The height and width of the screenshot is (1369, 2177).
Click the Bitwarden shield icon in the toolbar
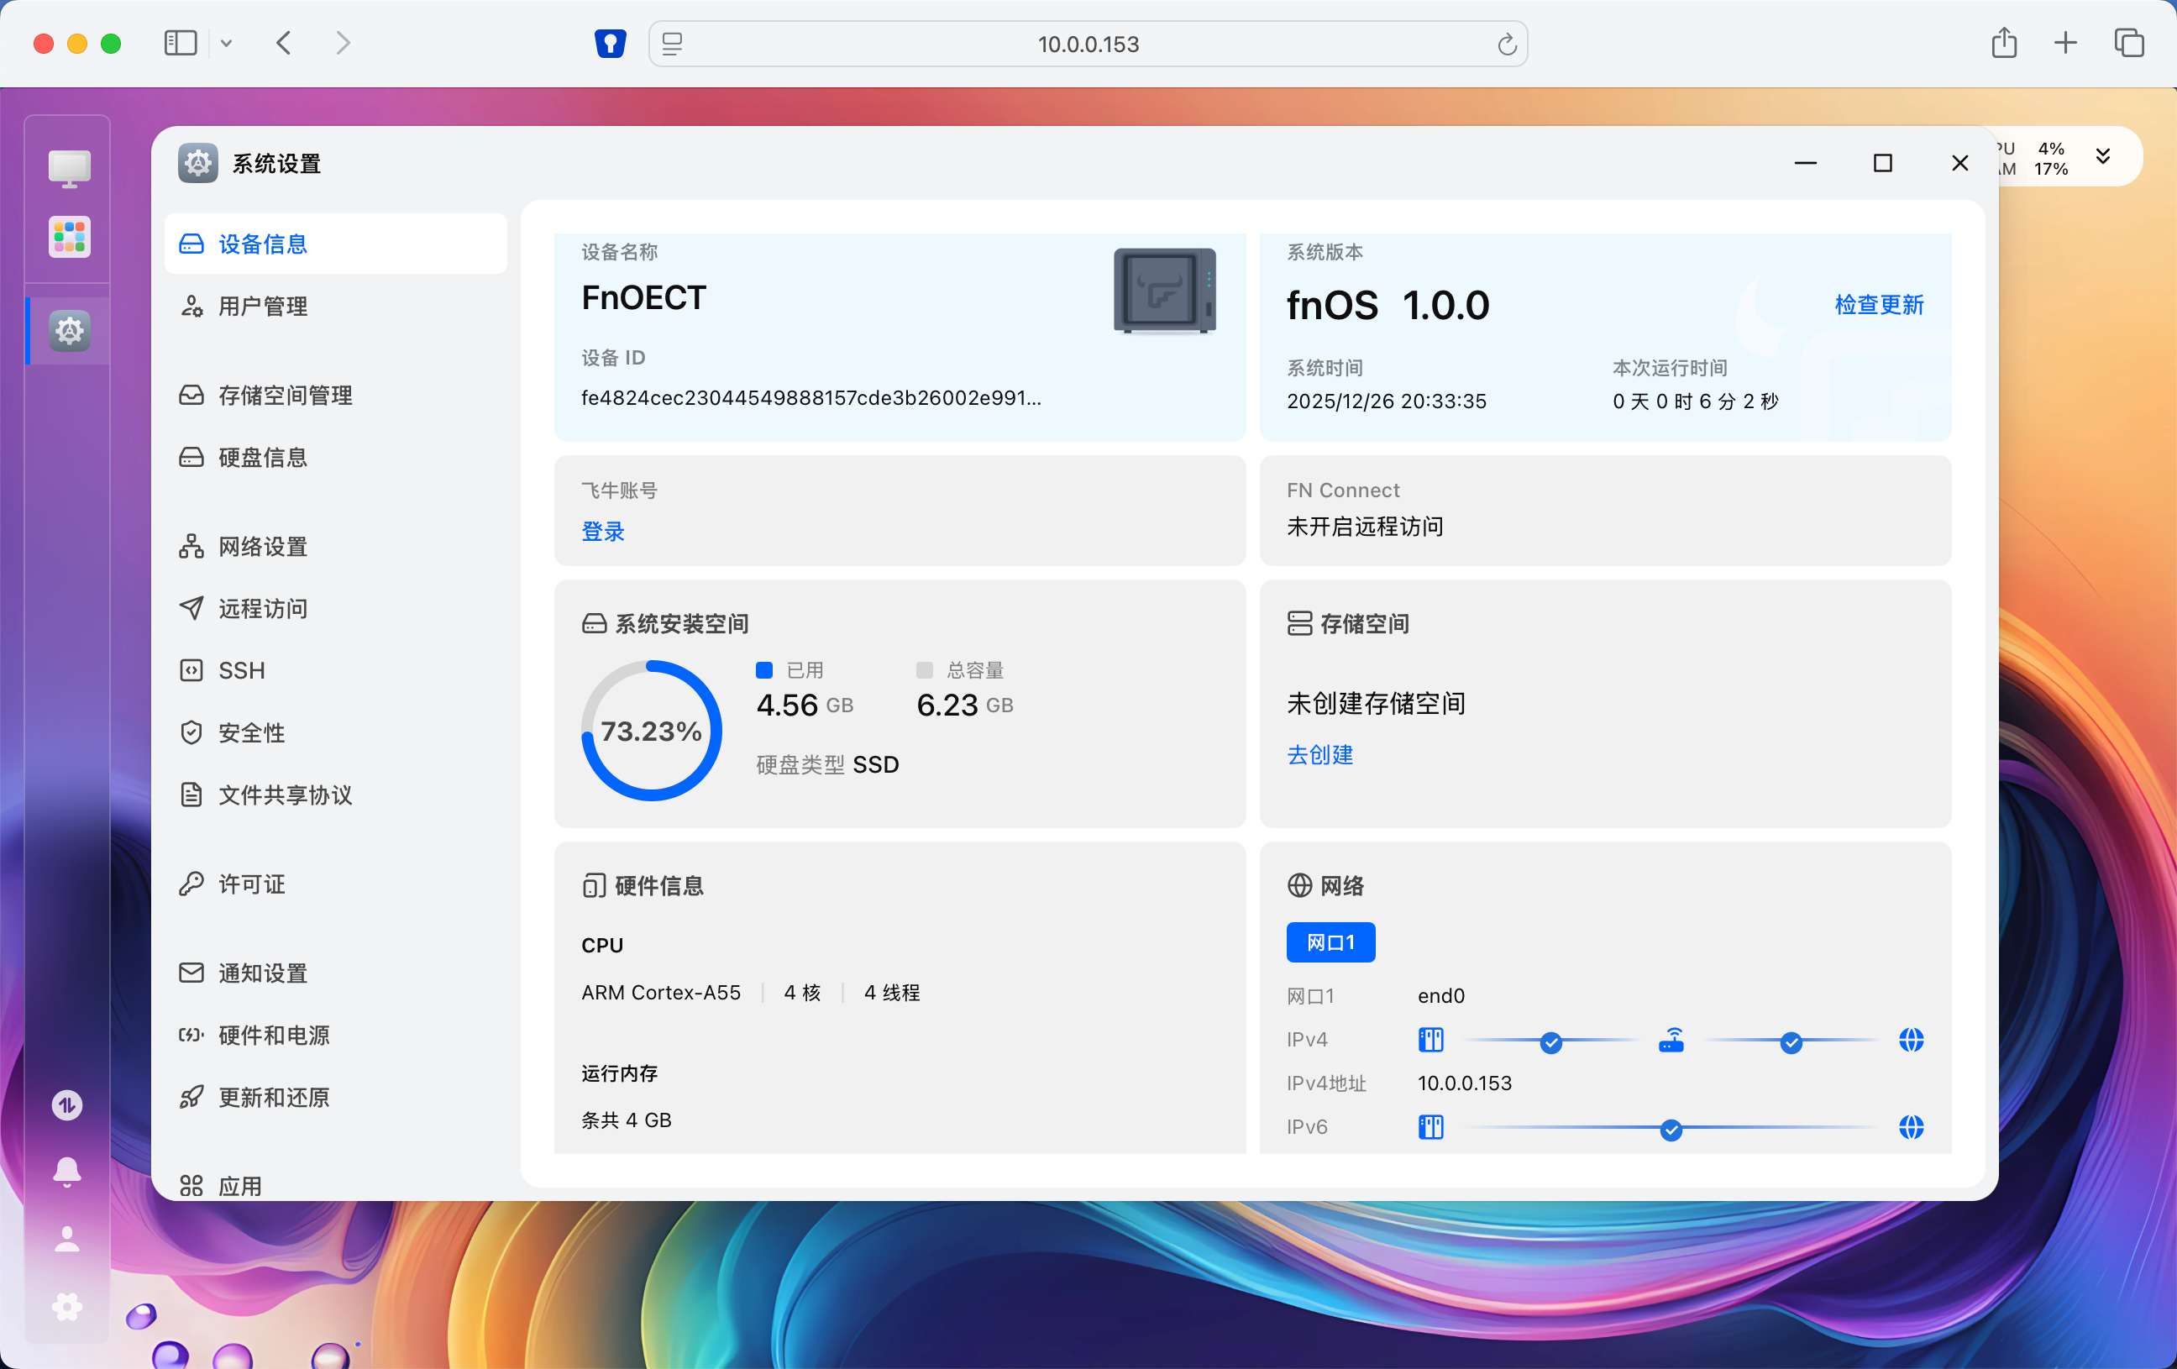click(x=611, y=43)
